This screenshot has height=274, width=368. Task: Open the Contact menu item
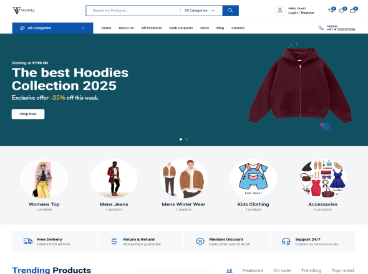(238, 28)
